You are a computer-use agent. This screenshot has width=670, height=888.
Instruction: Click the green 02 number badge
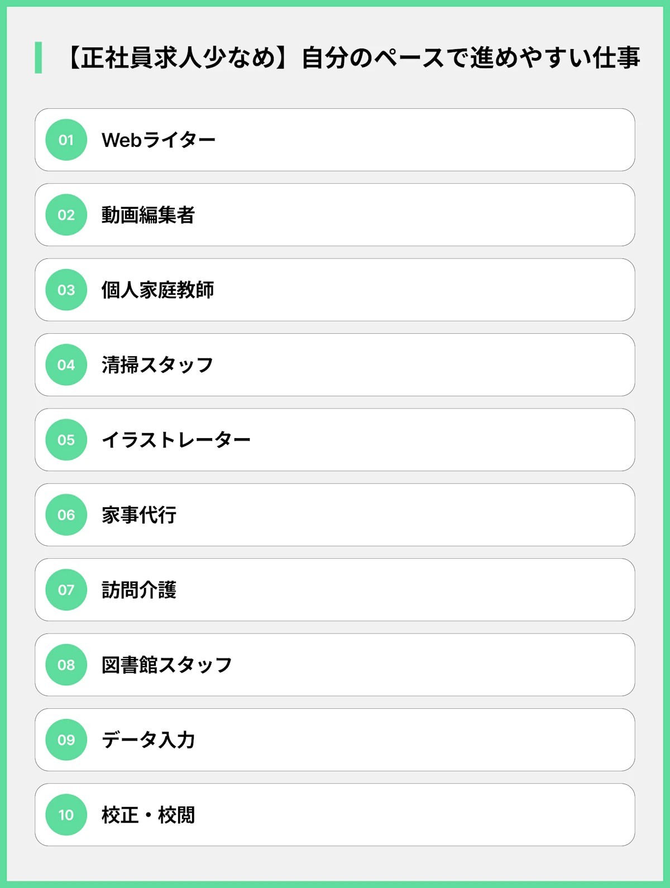pyautogui.click(x=66, y=215)
